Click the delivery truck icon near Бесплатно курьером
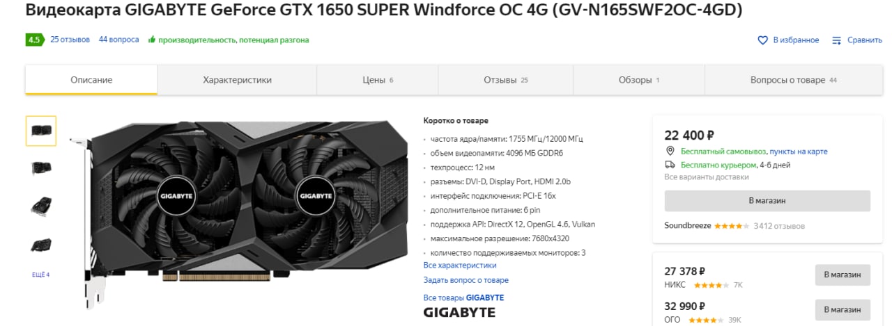The width and height of the screenshot is (892, 326). [x=670, y=165]
